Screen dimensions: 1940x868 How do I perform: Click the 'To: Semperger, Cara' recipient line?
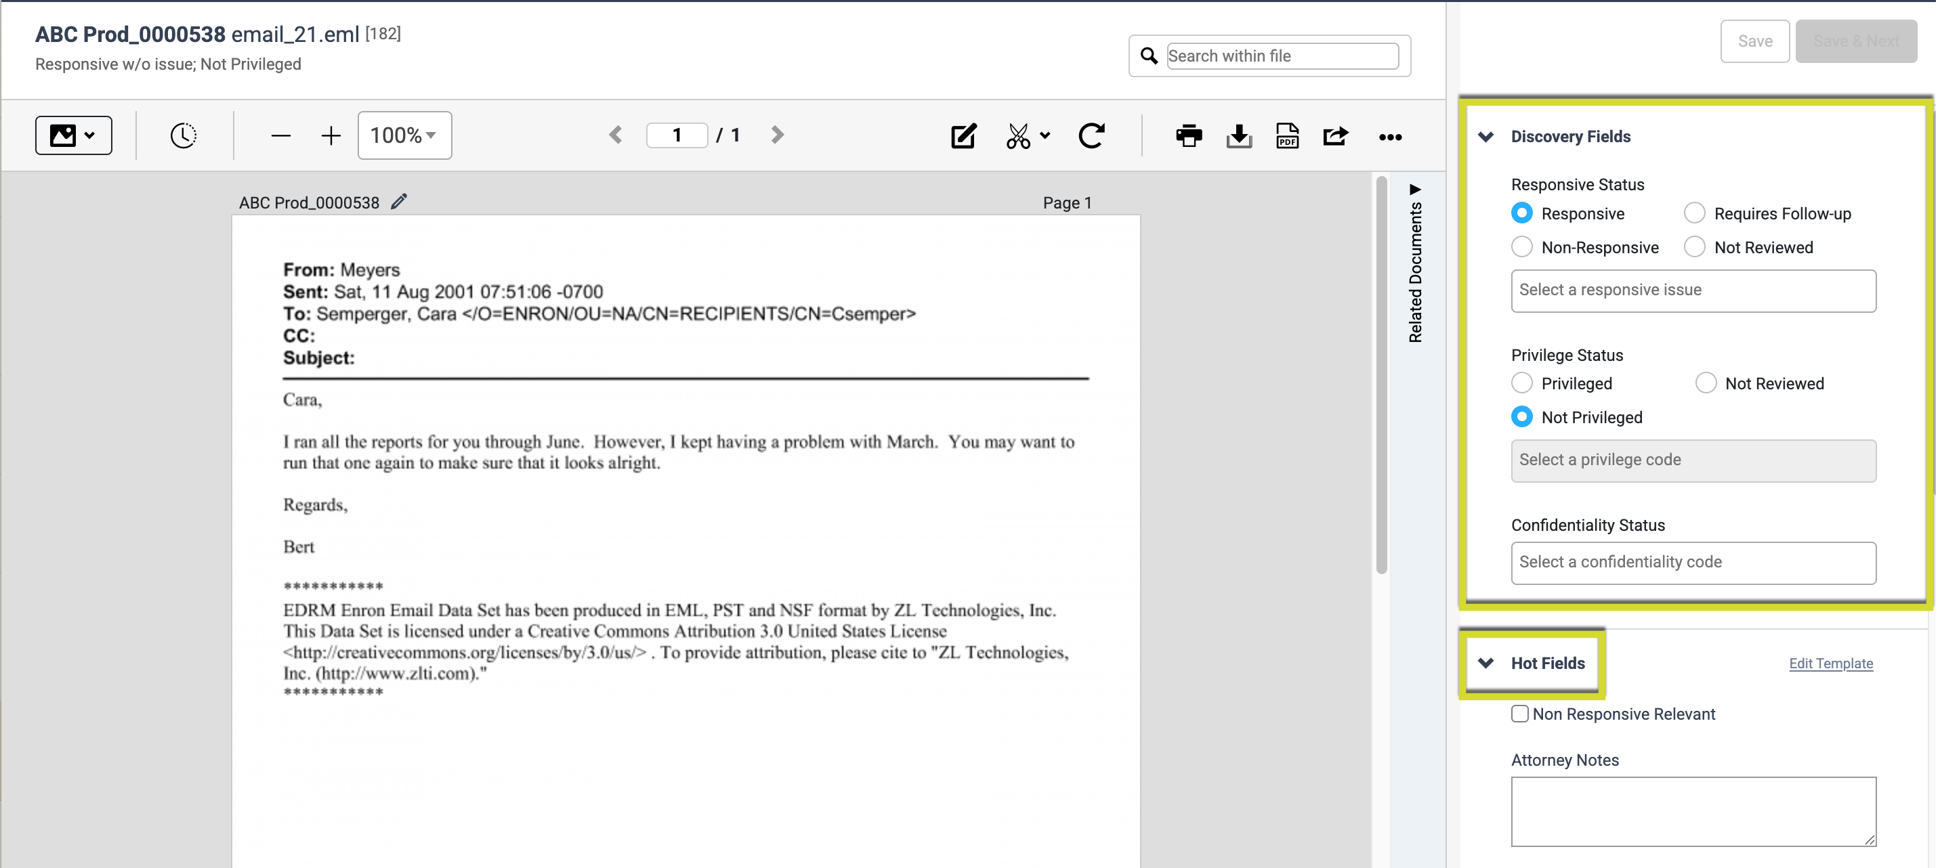point(599,313)
